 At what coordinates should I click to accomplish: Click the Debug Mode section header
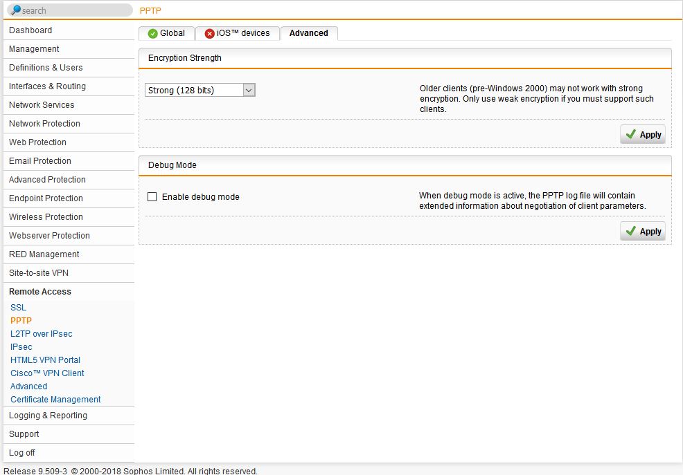(405, 165)
